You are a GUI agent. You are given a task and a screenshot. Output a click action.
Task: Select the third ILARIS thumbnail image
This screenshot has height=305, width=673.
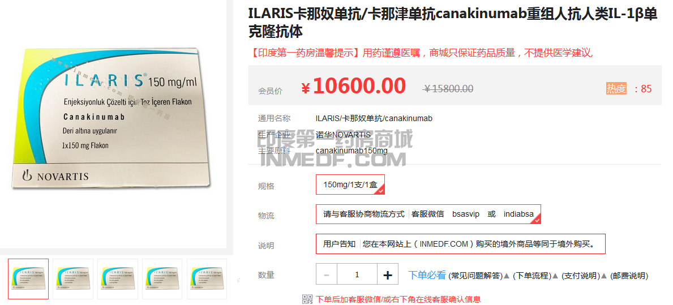tap(118, 279)
